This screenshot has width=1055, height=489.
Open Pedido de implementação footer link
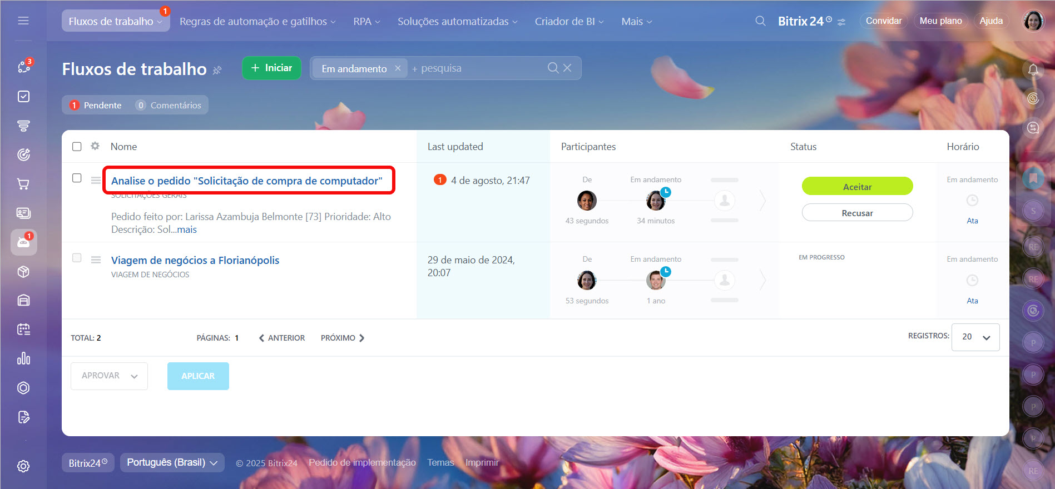coord(362,462)
